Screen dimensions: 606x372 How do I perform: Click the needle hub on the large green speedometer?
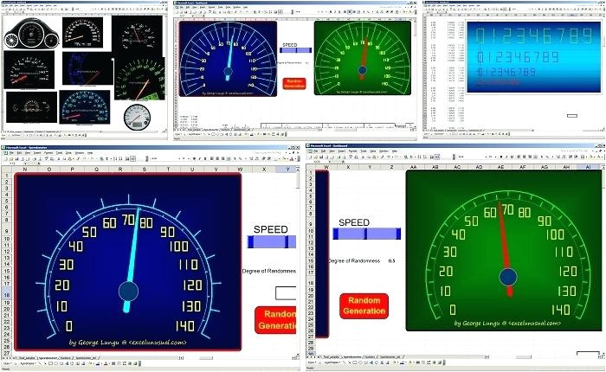[507, 277]
